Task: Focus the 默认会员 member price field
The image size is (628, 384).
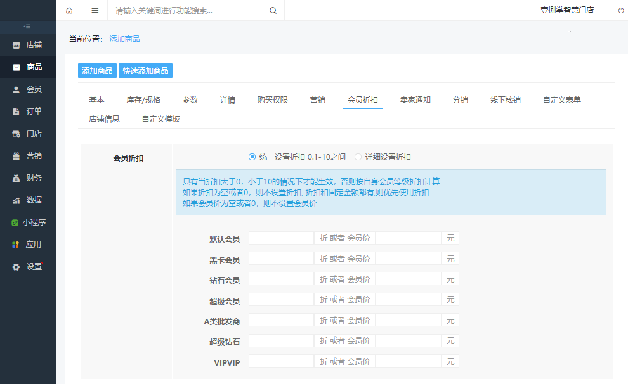Action: (408, 238)
